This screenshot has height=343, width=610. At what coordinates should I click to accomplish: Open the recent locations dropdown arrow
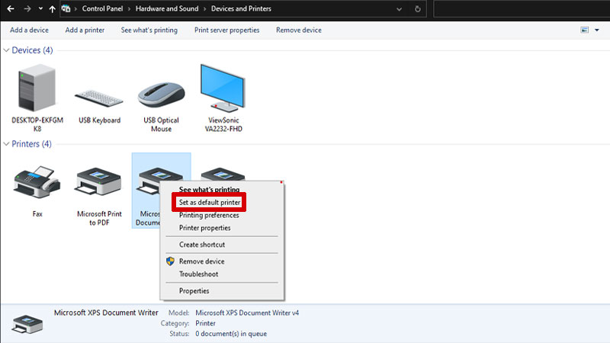coord(40,8)
